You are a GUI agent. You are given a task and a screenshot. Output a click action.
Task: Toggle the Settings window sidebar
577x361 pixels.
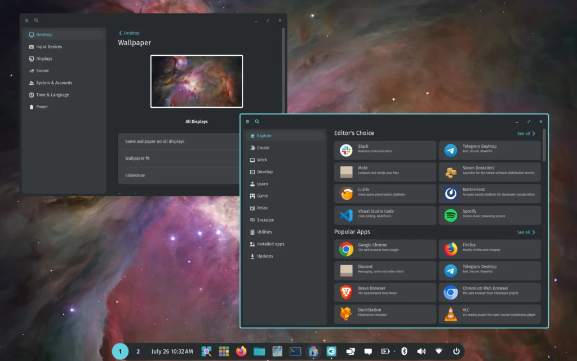pos(26,20)
